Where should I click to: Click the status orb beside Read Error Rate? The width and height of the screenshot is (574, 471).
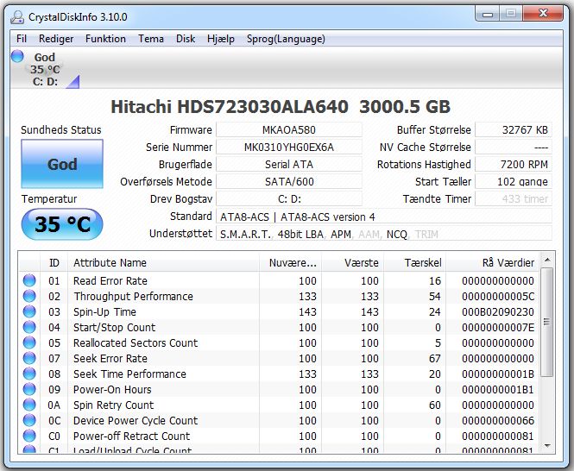click(x=29, y=281)
